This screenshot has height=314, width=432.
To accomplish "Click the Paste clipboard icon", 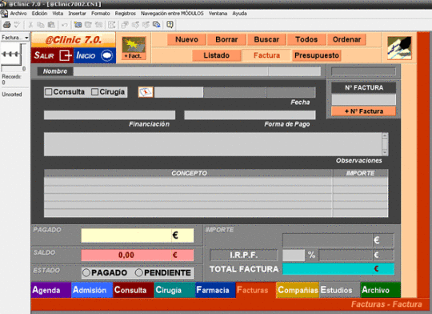I will 51,25.
